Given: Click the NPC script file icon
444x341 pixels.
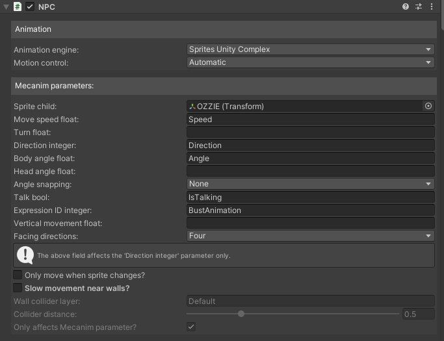Looking at the screenshot, I should click(x=18, y=6).
